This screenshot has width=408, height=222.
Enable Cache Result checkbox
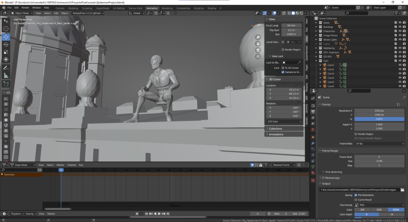pos(356,200)
